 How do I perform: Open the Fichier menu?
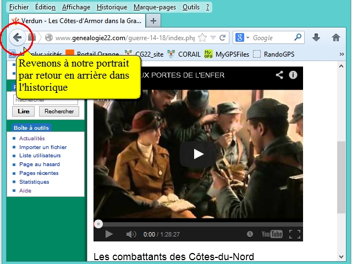click(19, 7)
